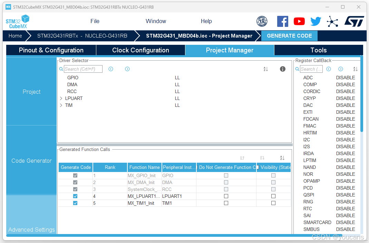Click the ST logo icon
Viewport: 369px width, 243px height.
click(x=354, y=21)
